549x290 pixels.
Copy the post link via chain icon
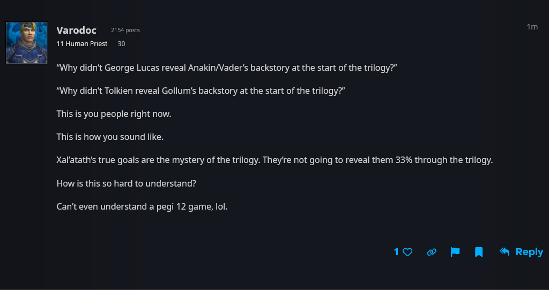432,252
